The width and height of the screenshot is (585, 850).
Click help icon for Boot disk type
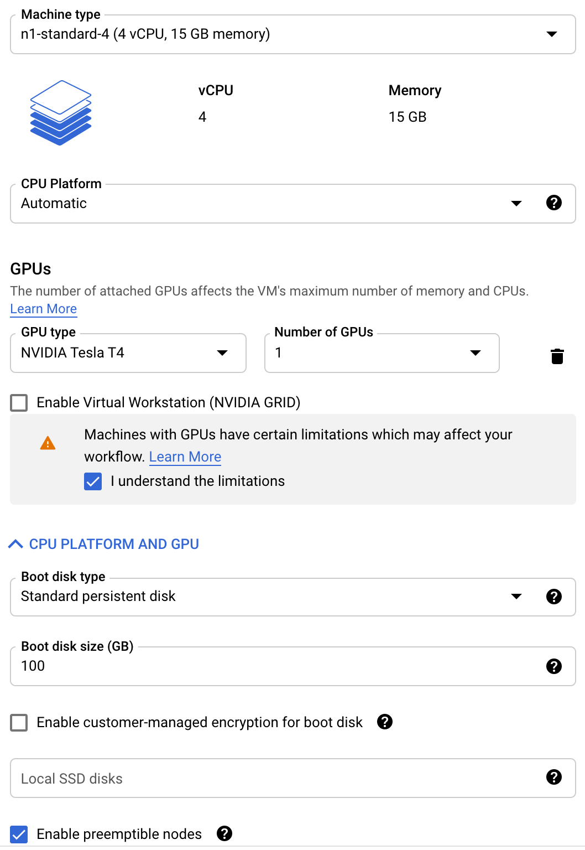pyautogui.click(x=553, y=596)
